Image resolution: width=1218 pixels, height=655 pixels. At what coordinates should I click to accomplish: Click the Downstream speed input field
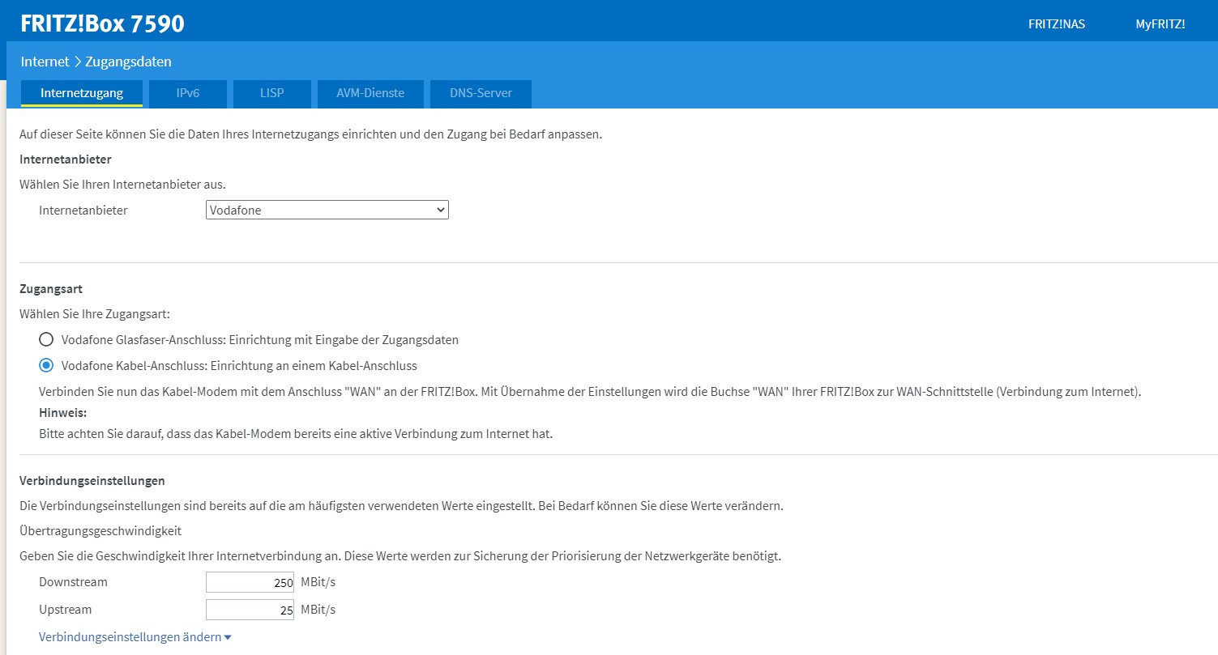pos(250,583)
